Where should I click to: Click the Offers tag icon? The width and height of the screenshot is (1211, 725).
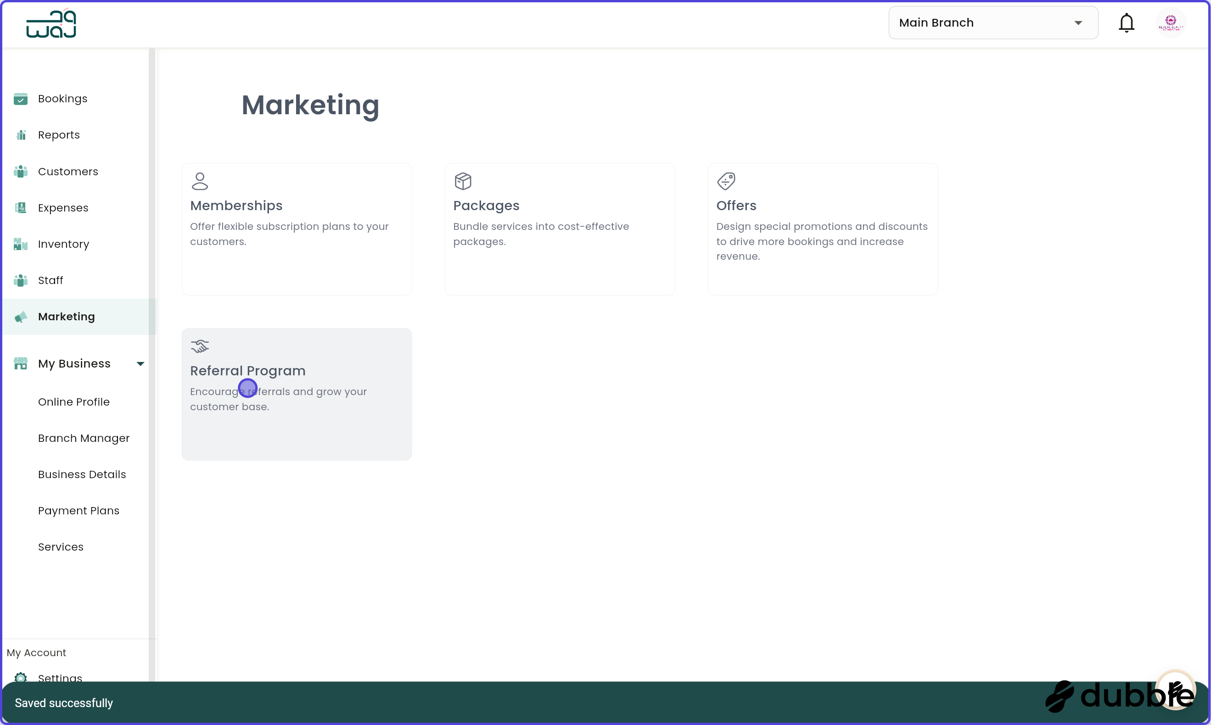pyautogui.click(x=727, y=181)
